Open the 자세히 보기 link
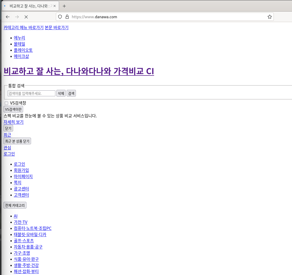Screen dimensions: 292x275 [14, 122]
